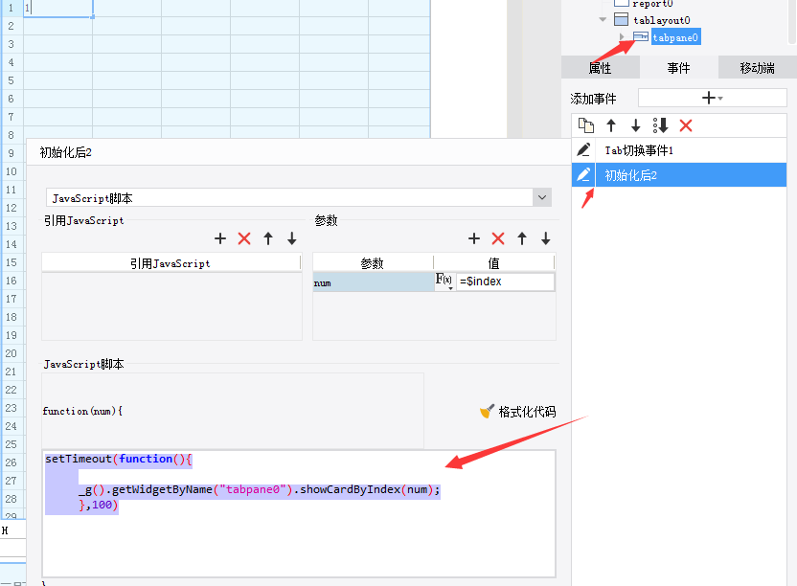797x586 pixels.
Task: Select spreadsheet row header 5
Action: click(11, 80)
